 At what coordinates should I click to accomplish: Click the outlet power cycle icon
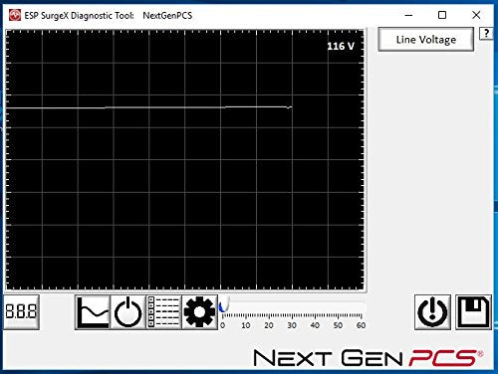click(x=128, y=312)
